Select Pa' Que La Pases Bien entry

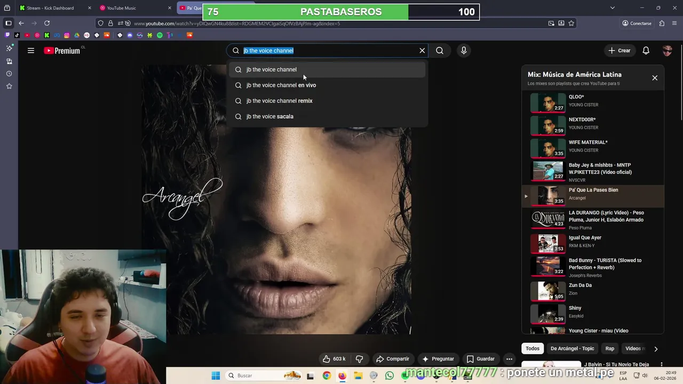point(592,195)
